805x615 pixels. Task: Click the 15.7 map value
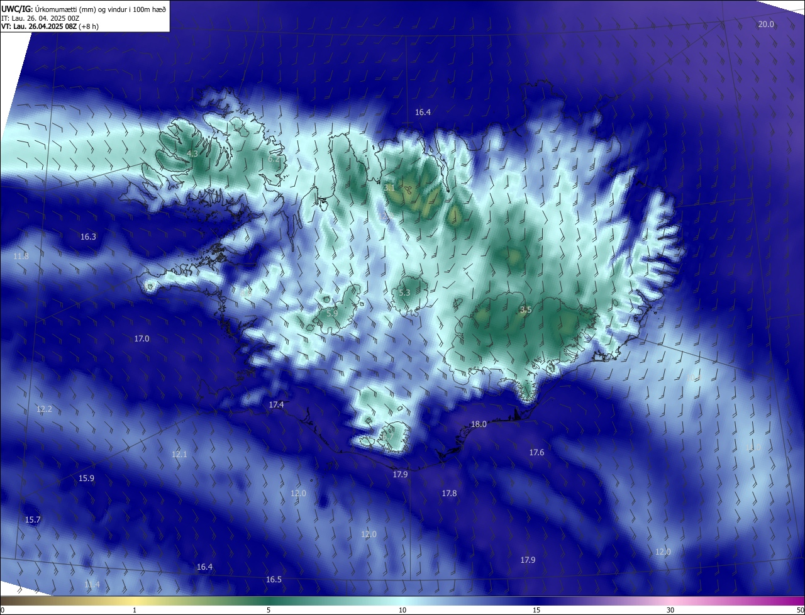32,520
